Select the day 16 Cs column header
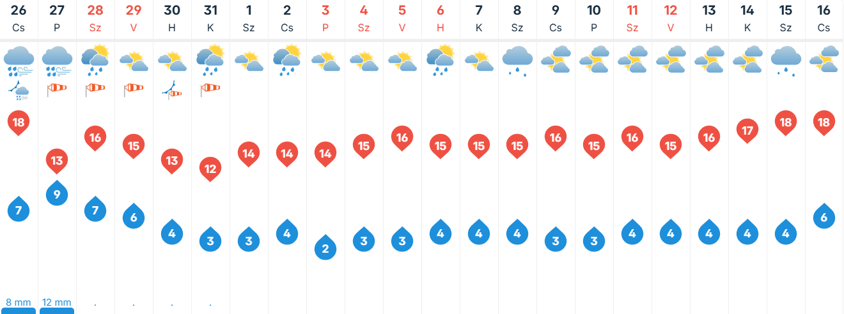Viewport: 844px width, 314px height. pyautogui.click(x=824, y=18)
